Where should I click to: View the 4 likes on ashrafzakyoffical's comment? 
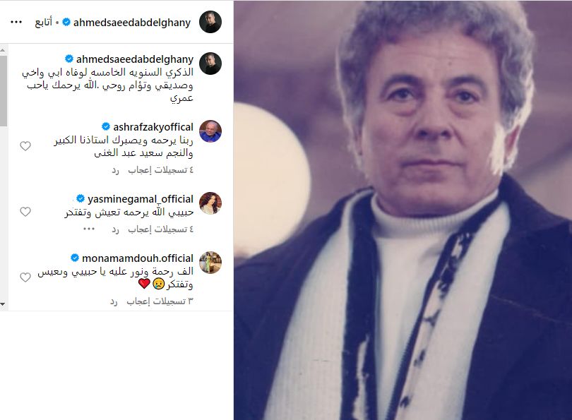(160, 170)
